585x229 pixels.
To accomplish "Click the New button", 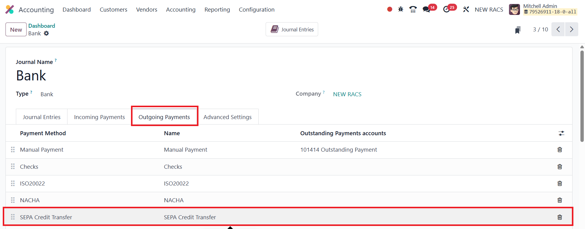I will pyautogui.click(x=16, y=30).
